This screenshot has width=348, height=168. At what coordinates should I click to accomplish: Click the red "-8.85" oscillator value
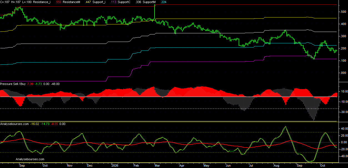pyautogui.click(x=54, y=124)
